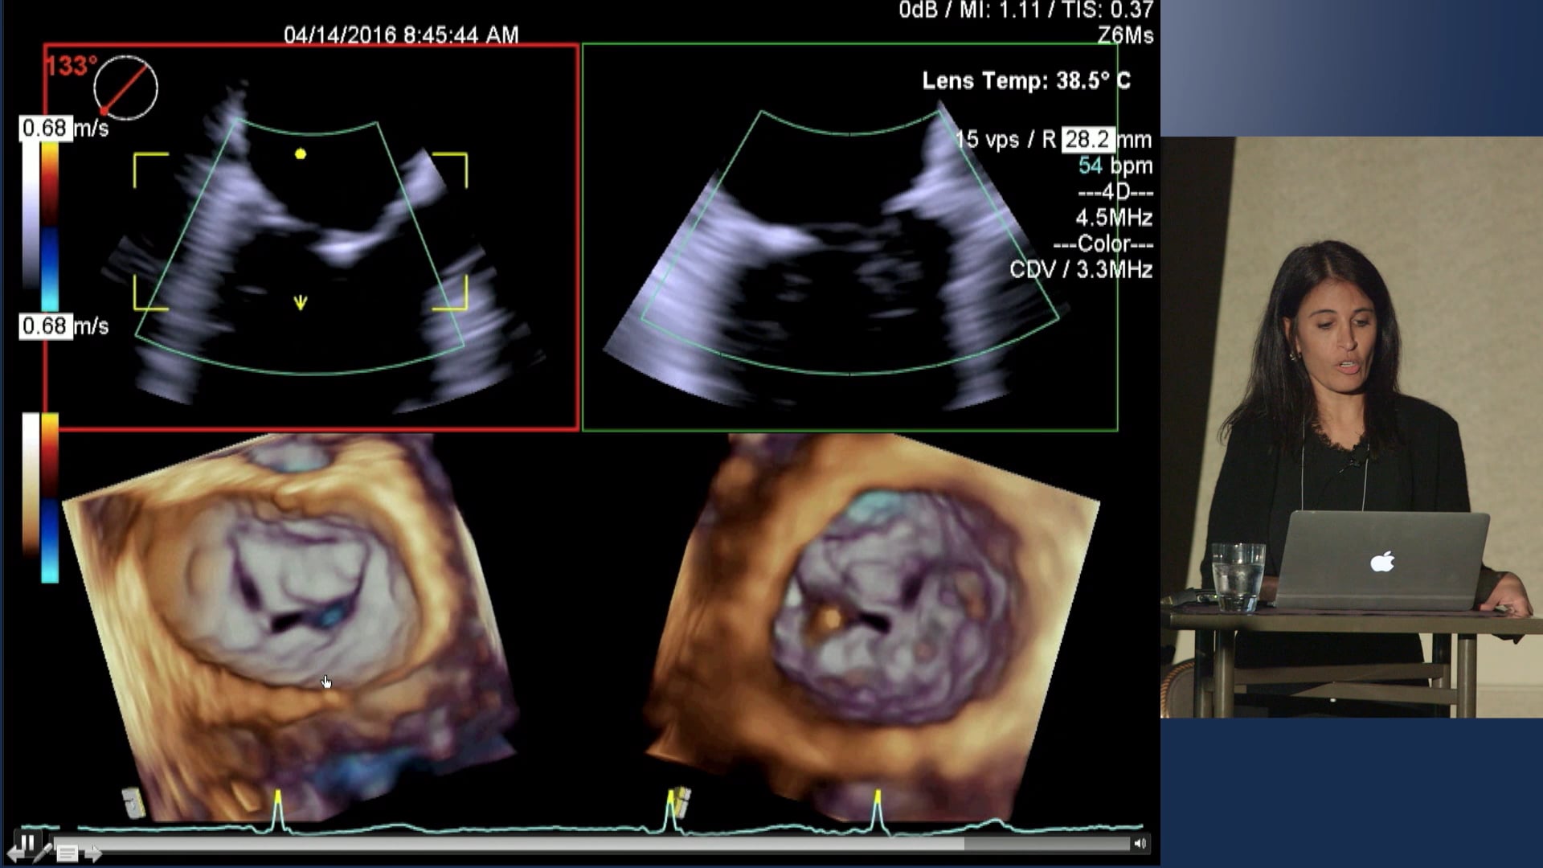Click the lower 0.68 m/s velocity value
The image size is (1543, 868).
point(44,325)
